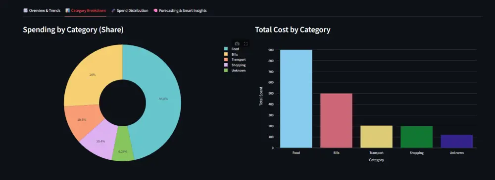
Task: Toggle the Shopping legend entry
Action: point(235,65)
